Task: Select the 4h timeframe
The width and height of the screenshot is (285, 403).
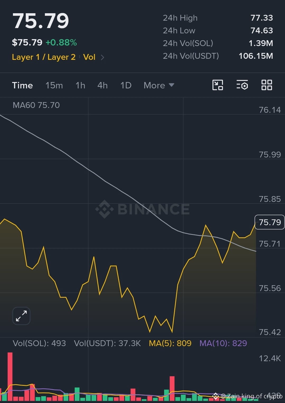Action: point(102,85)
